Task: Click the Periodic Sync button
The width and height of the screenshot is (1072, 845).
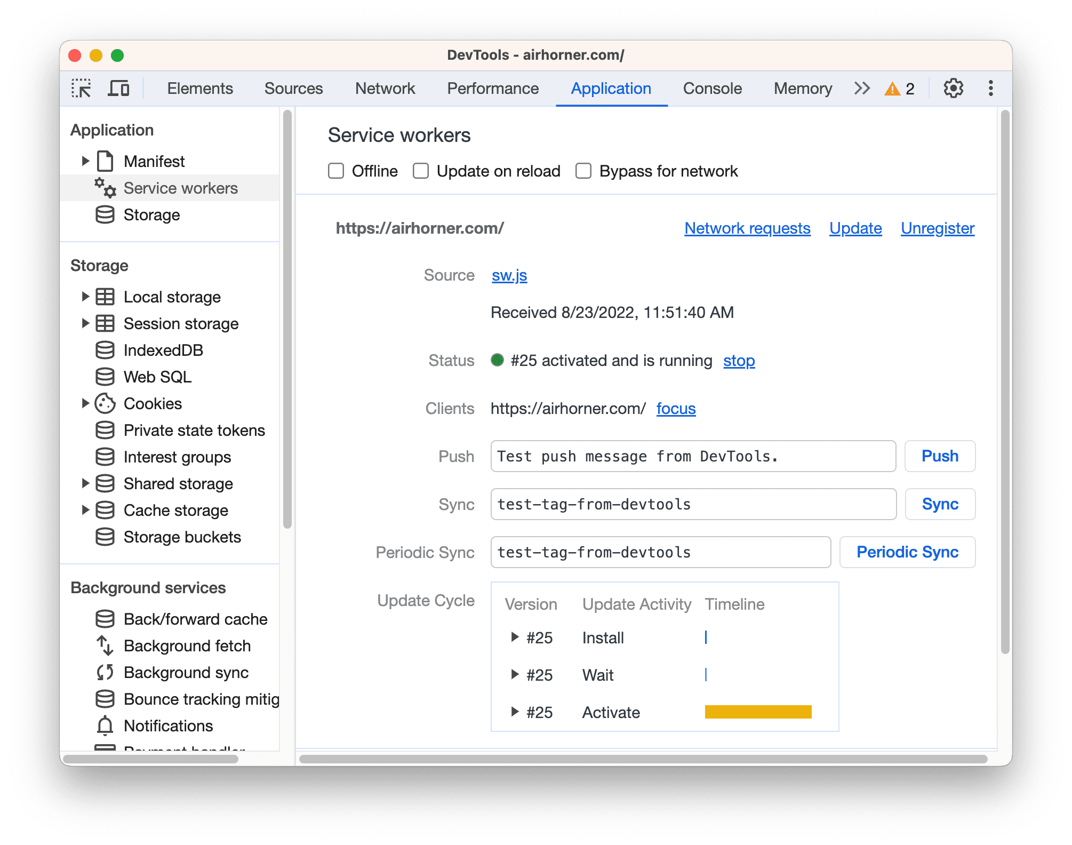Action: [x=908, y=552]
